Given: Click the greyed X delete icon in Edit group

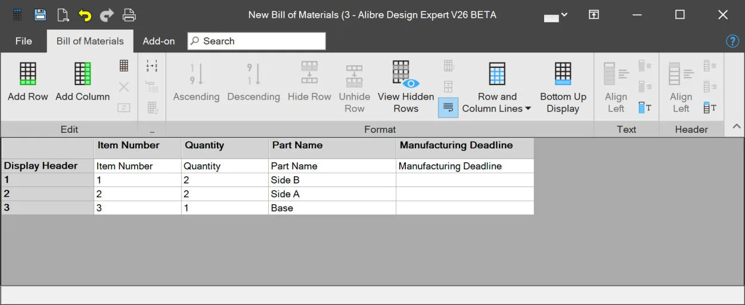Looking at the screenshot, I should click(124, 87).
